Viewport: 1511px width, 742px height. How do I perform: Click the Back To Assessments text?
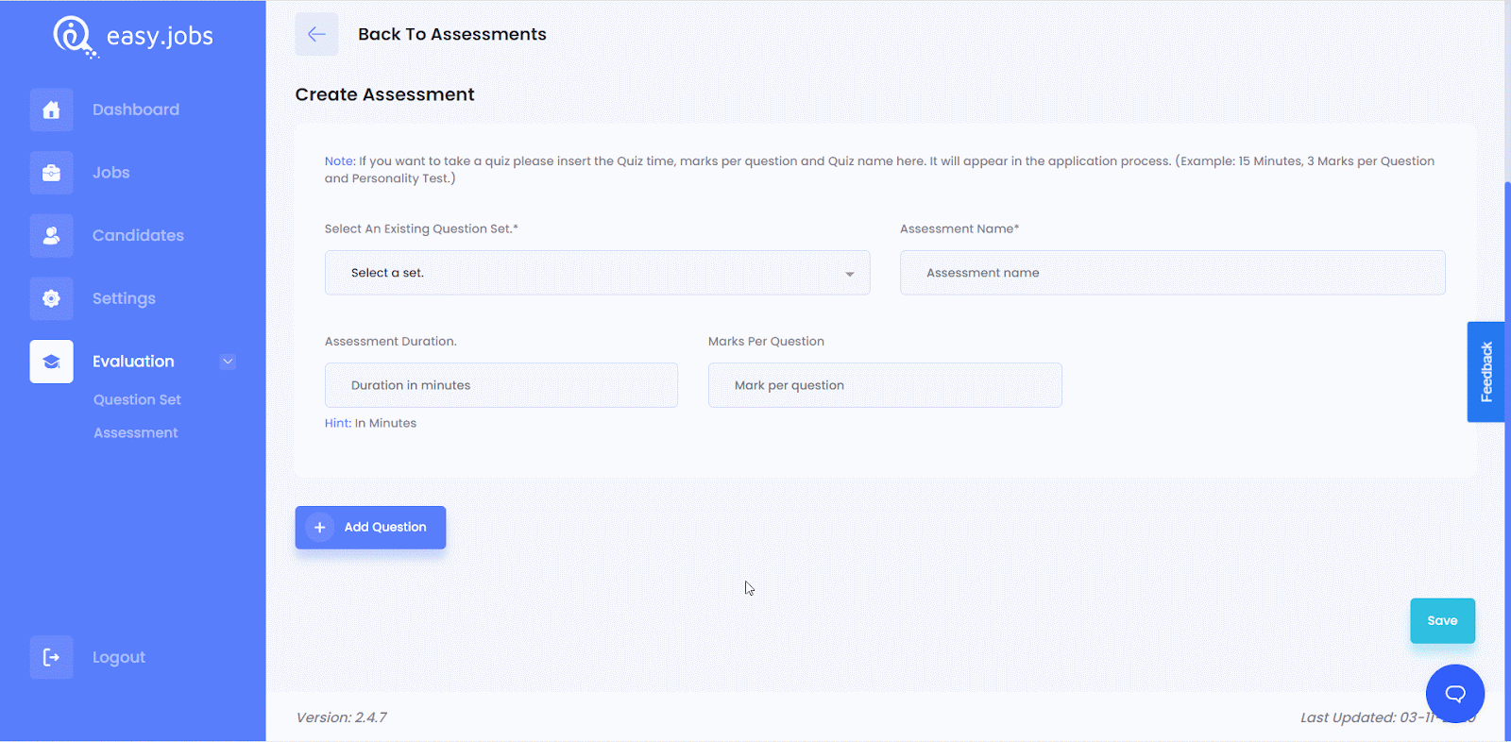coord(451,35)
